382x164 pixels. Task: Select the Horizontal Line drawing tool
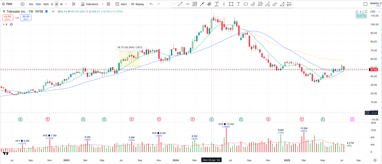(x=187, y=4)
